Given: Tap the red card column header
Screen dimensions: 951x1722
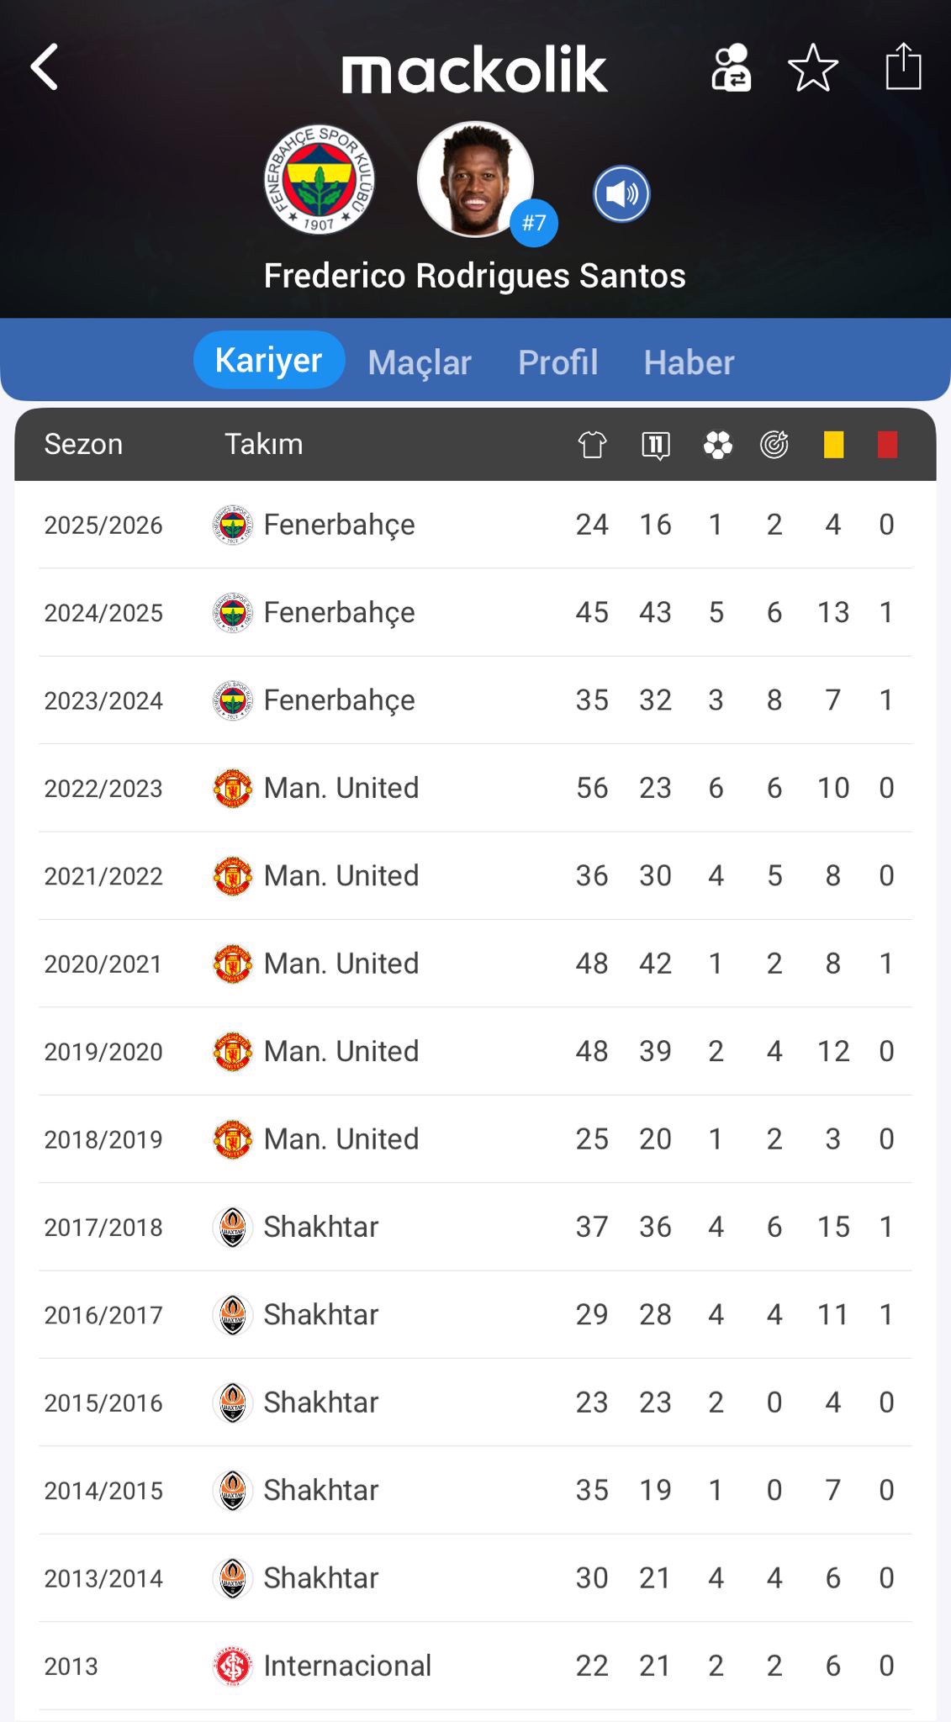Looking at the screenshot, I should (x=887, y=444).
